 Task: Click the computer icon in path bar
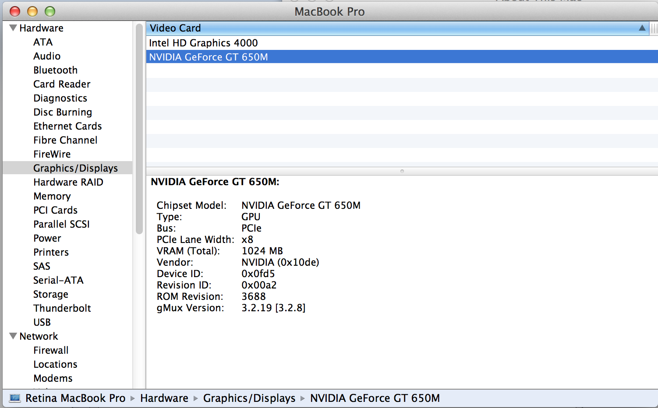15,398
